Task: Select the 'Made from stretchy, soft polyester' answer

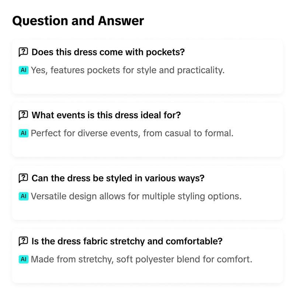Action: 142,259
